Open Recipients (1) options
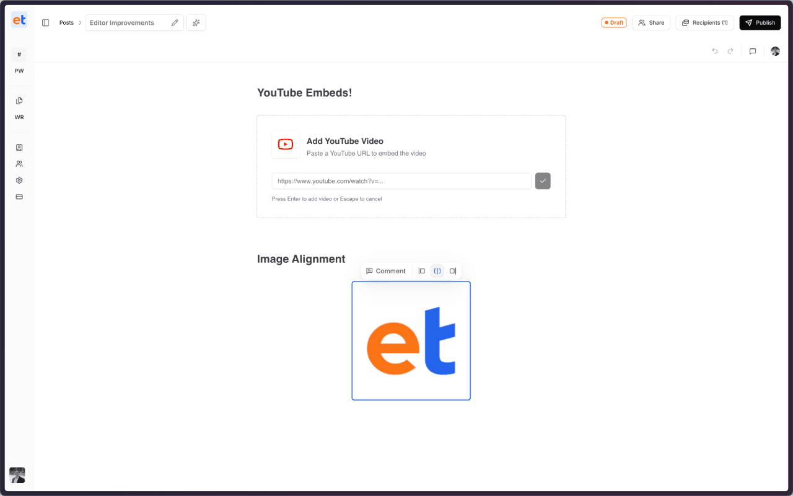The width and height of the screenshot is (793, 496). pyautogui.click(x=704, y=22)
